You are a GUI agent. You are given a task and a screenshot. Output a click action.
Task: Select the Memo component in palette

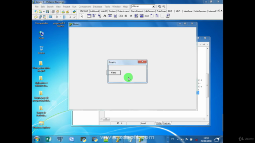[x=115, y=16]
